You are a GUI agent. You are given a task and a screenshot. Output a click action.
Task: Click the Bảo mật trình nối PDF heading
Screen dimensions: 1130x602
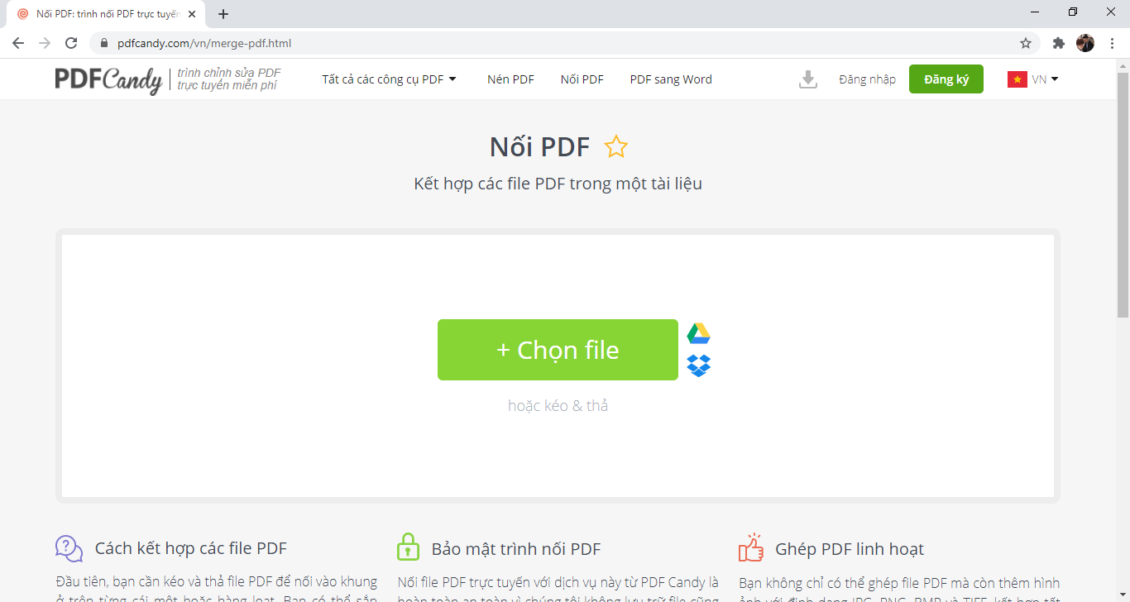pyautogui.click(x=516, y=549)
